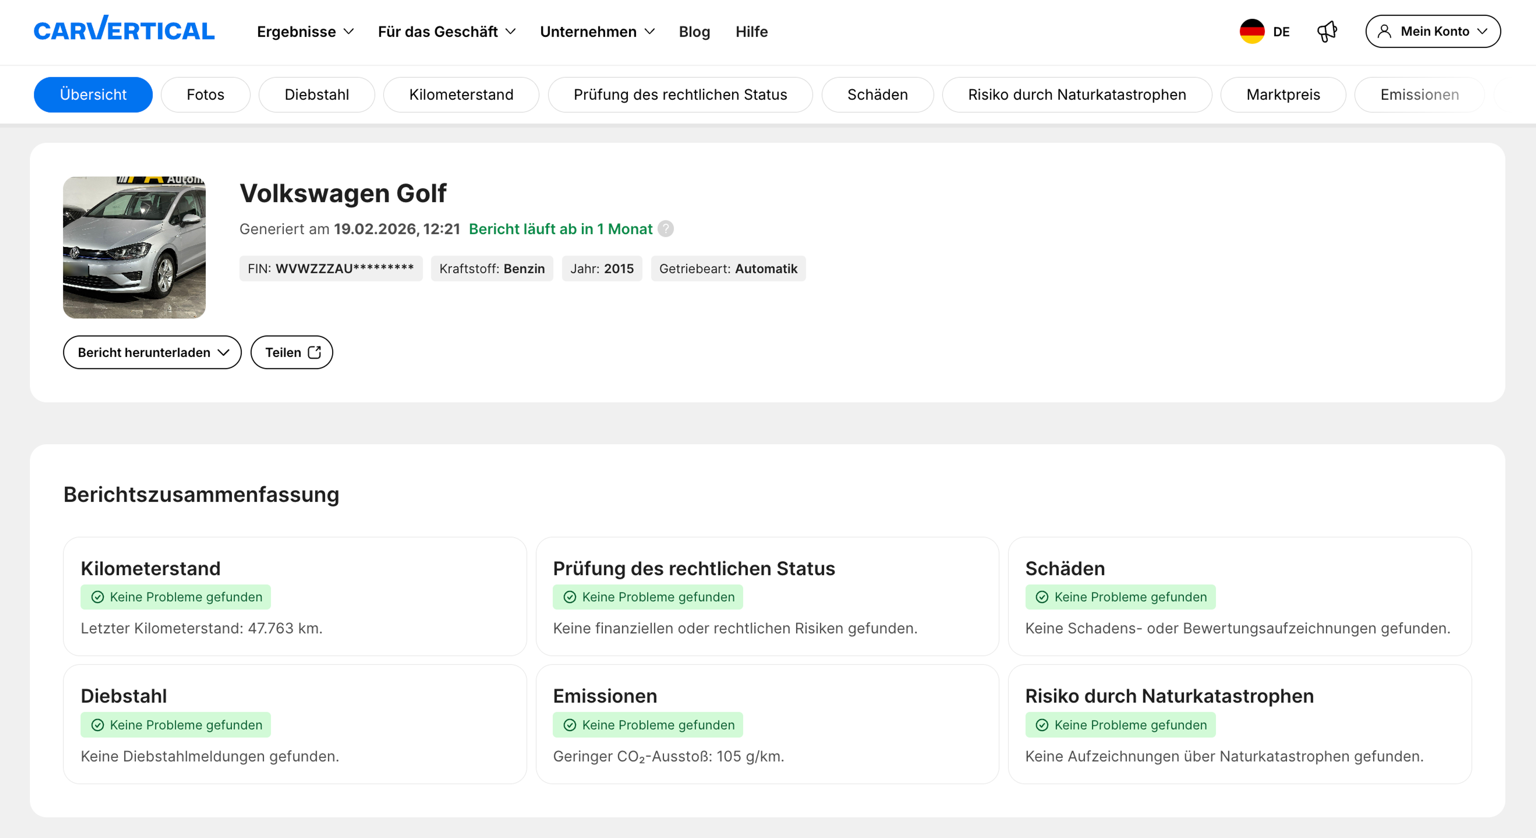Click the user icon in Mein Konto
Screen dimensions: 1536x838
pyautogui.click(x=1384, y=32)
